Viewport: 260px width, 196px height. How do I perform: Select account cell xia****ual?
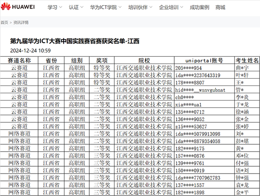[x=205, y=104]
